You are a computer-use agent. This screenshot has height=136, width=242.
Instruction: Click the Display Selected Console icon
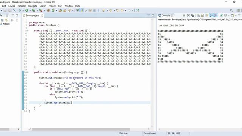225,15
